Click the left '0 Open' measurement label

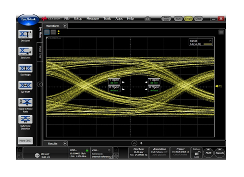[114, 89]
